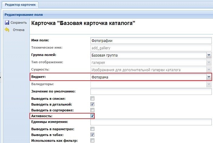Viewport: 213px width, 143px height.
Task: Toggle the Выводить в сортировке checkbox
Action: [x=93, y=110]
